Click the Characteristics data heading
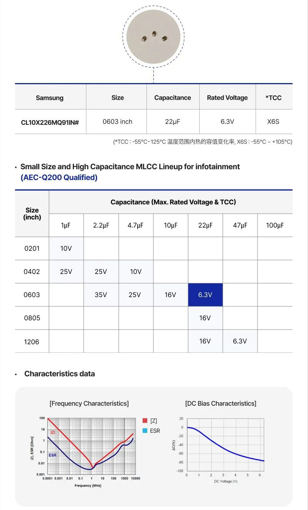 coord(59,374)
